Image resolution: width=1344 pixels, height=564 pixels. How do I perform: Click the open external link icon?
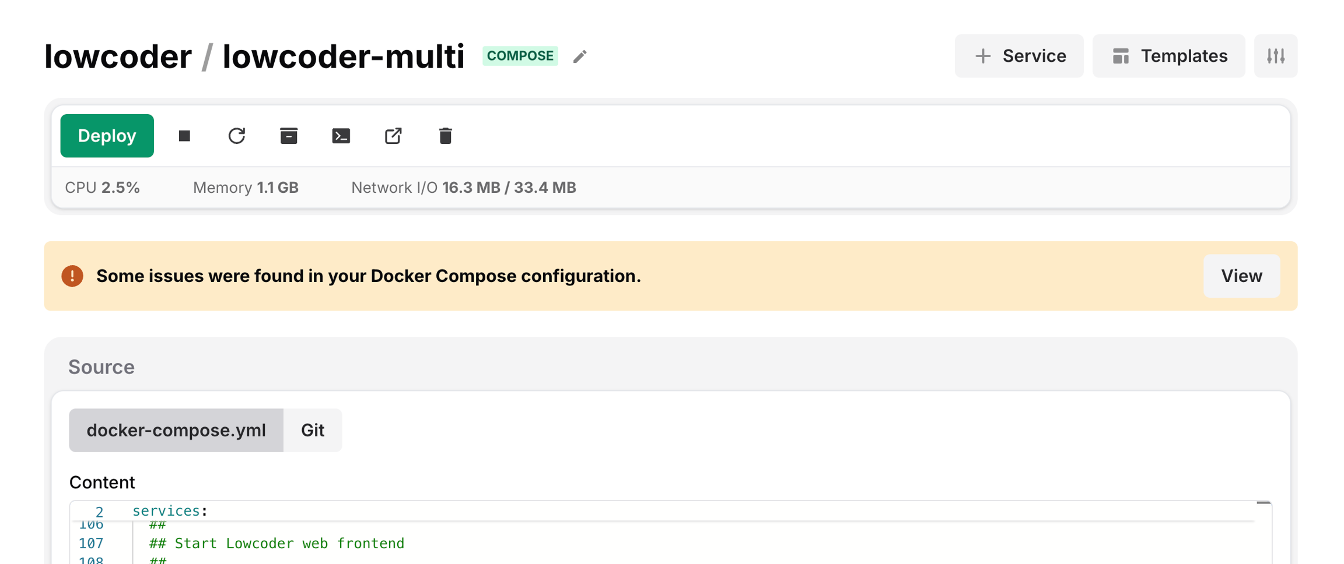393,136
